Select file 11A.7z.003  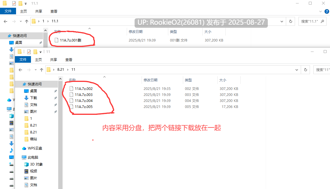point(83,94)
